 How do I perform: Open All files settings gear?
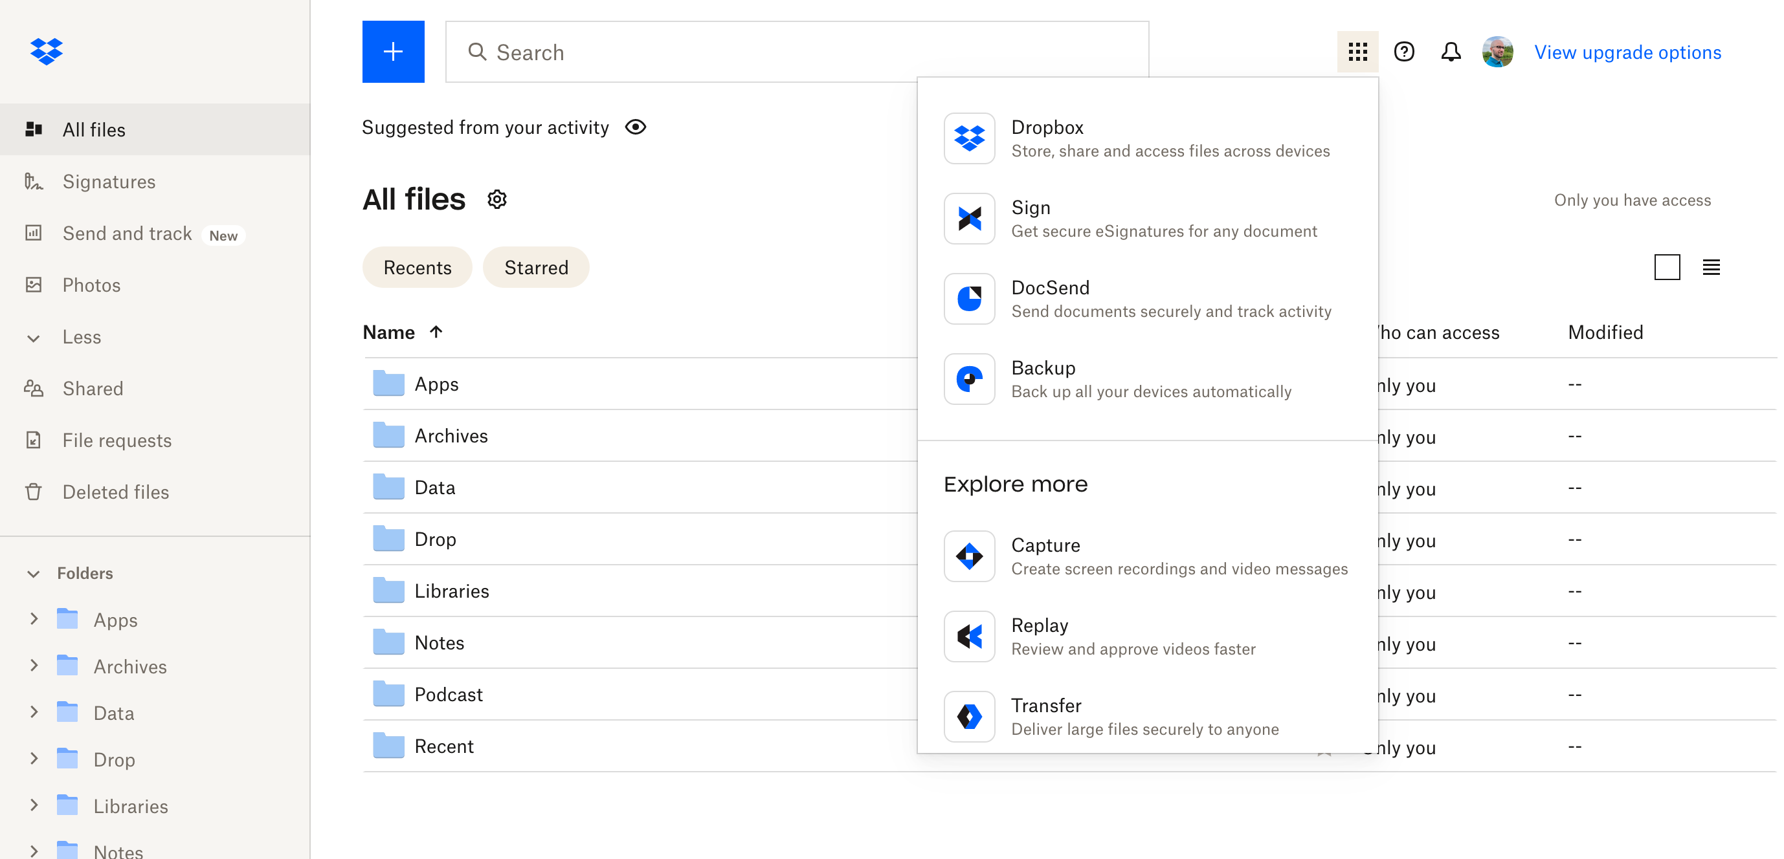497,199
